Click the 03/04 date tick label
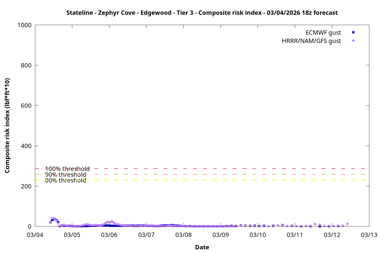The height and width of the screenshot is (253, 380). (35, 235)
